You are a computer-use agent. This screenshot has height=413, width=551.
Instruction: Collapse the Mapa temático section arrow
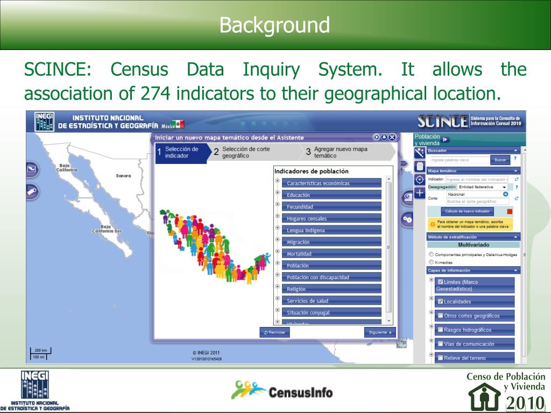coord(515,170)
